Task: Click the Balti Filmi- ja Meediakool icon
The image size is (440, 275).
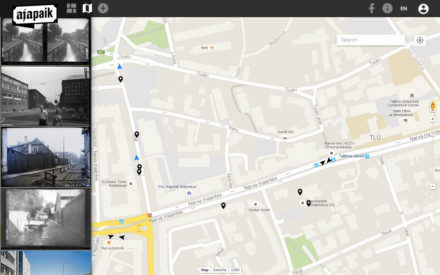Action: (405, 121)
